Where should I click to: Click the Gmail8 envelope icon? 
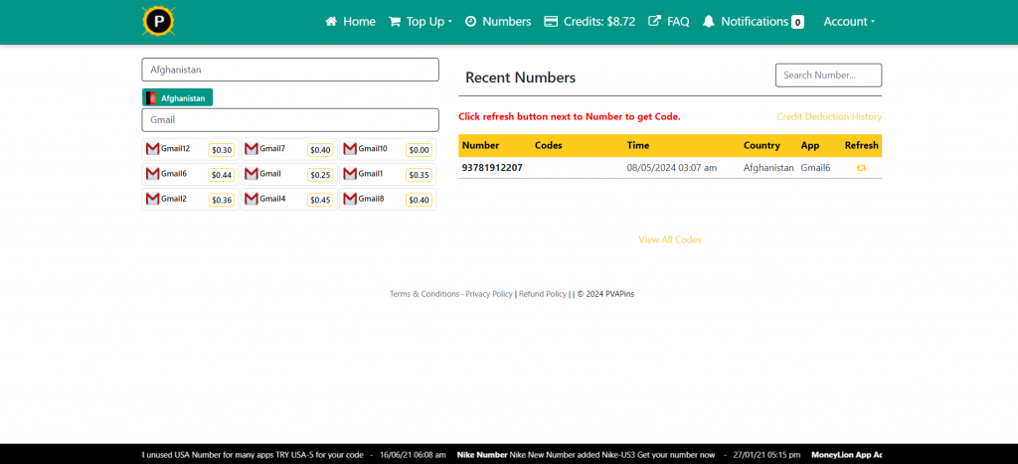pyautogui.click(x=350, y=199)
